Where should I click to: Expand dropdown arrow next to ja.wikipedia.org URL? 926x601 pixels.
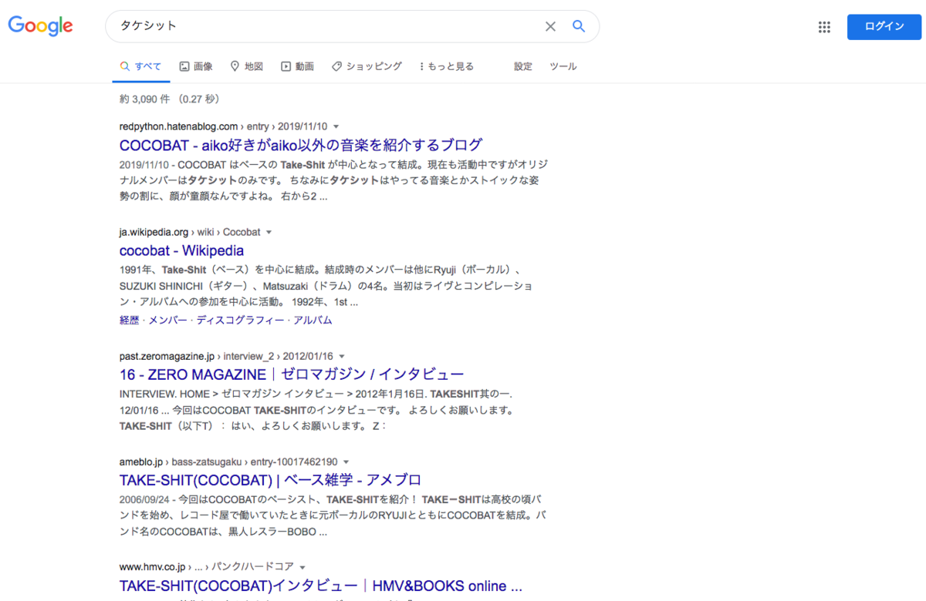[269, 232]
